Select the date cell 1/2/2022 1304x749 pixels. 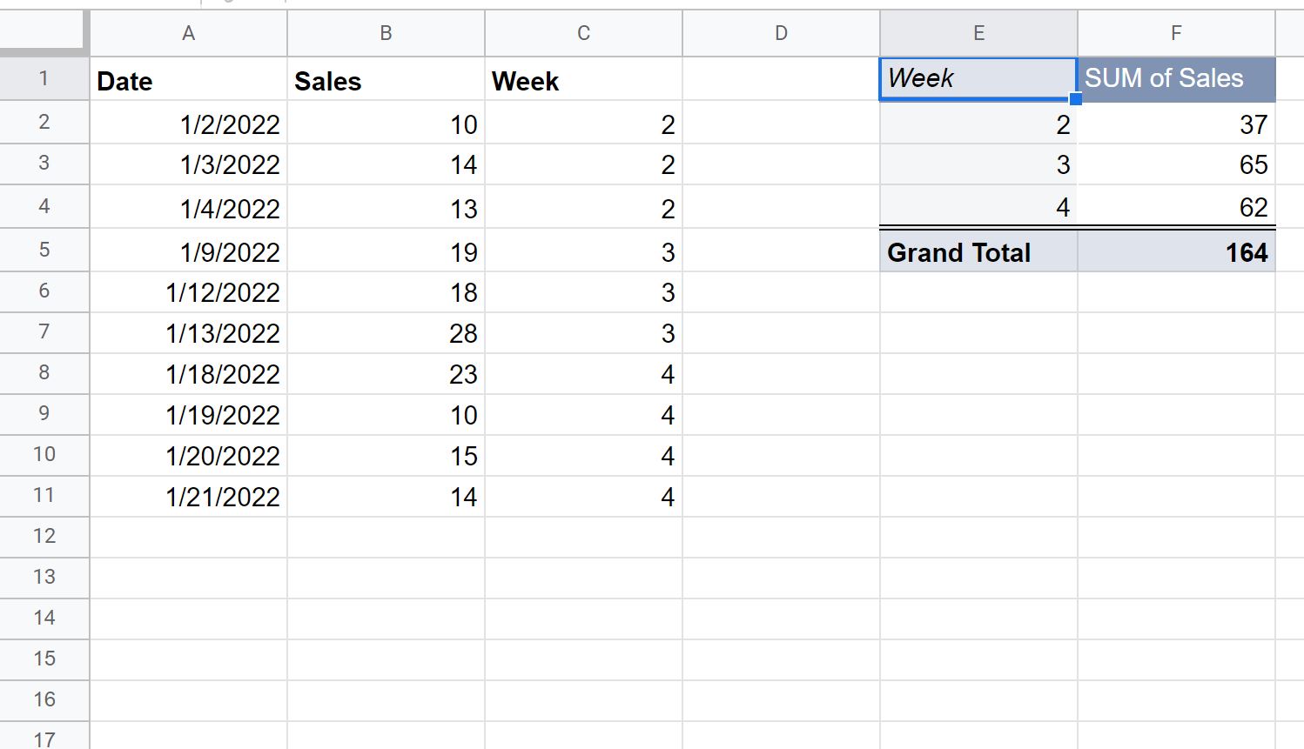188,123
